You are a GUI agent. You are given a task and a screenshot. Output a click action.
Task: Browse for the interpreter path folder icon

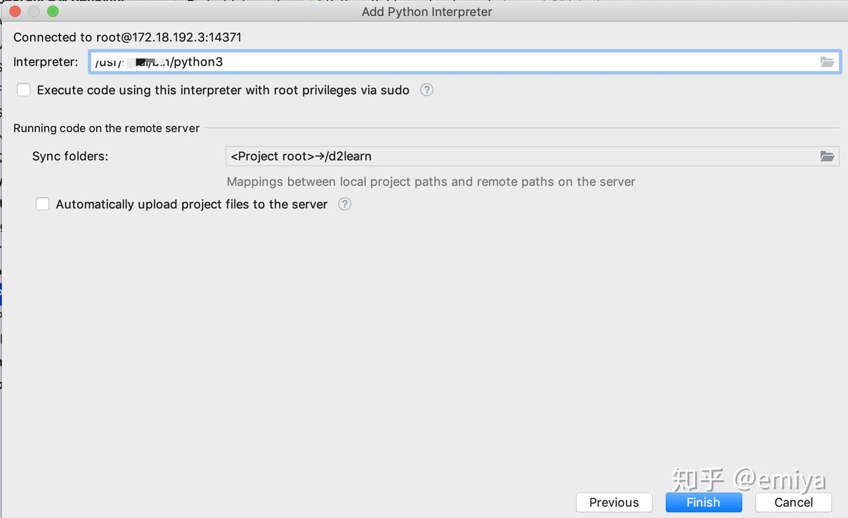pyautogui.click(x=827, y=62)
